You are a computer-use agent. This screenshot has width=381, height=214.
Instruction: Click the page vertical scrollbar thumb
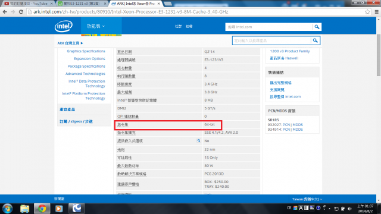[x=379, y=55]
